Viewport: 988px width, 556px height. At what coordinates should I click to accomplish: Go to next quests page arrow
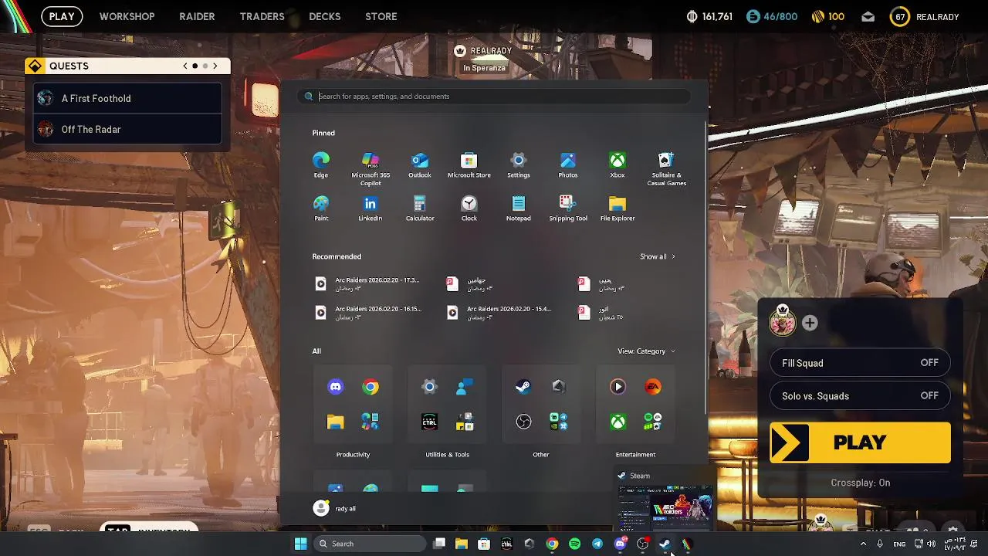click(215, 66)
